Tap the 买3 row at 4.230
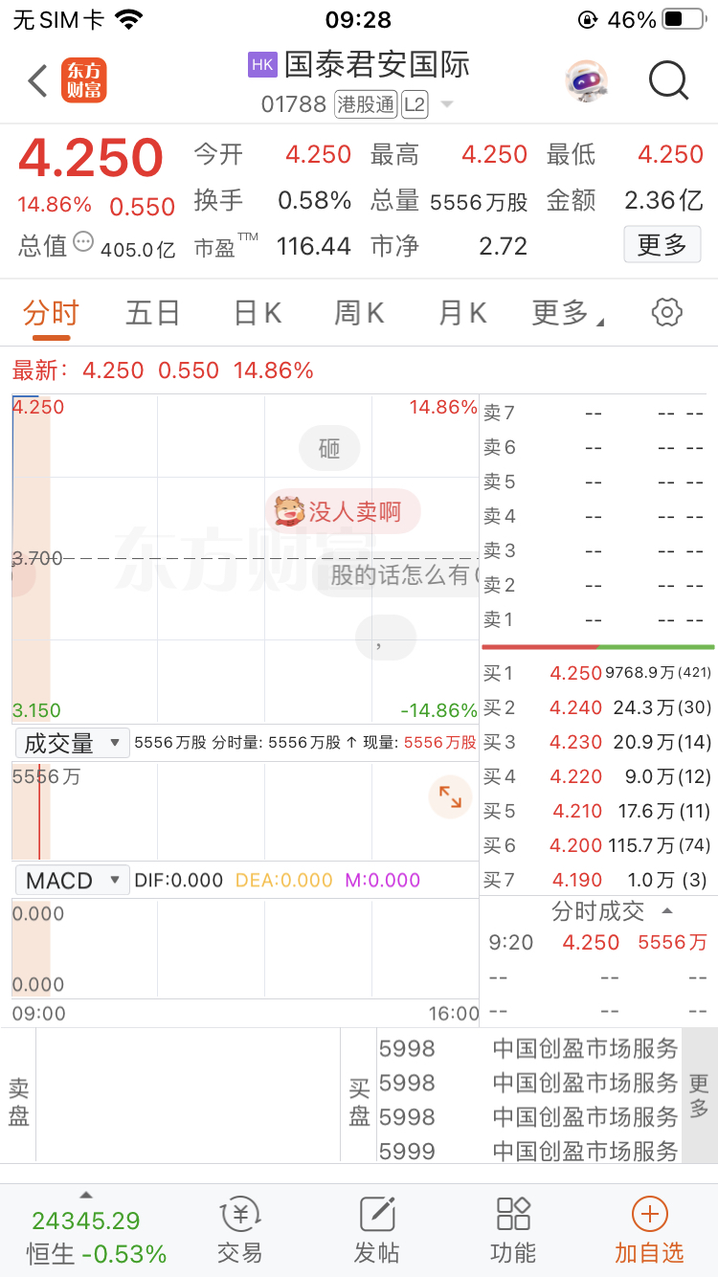This screenshot has height=1277, width=718. [x=598, y=742]
